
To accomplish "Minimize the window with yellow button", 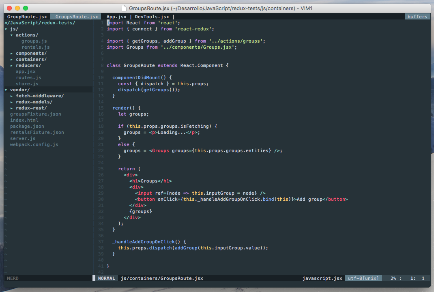I will tap(17, 8).
